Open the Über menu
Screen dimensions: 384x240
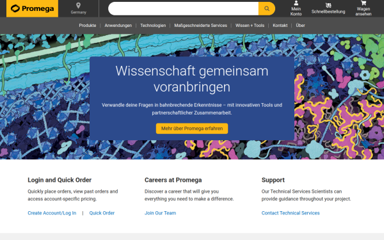click(x=301, y=26)
